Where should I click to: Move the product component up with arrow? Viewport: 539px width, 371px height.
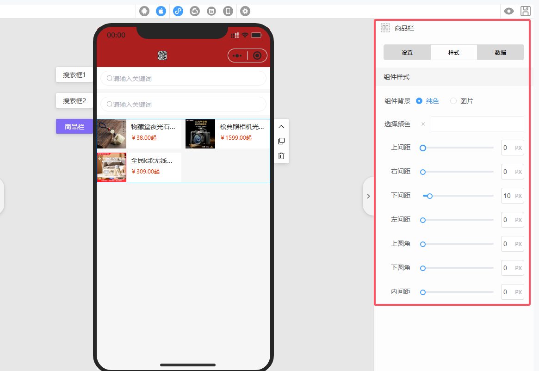(281, 126)
